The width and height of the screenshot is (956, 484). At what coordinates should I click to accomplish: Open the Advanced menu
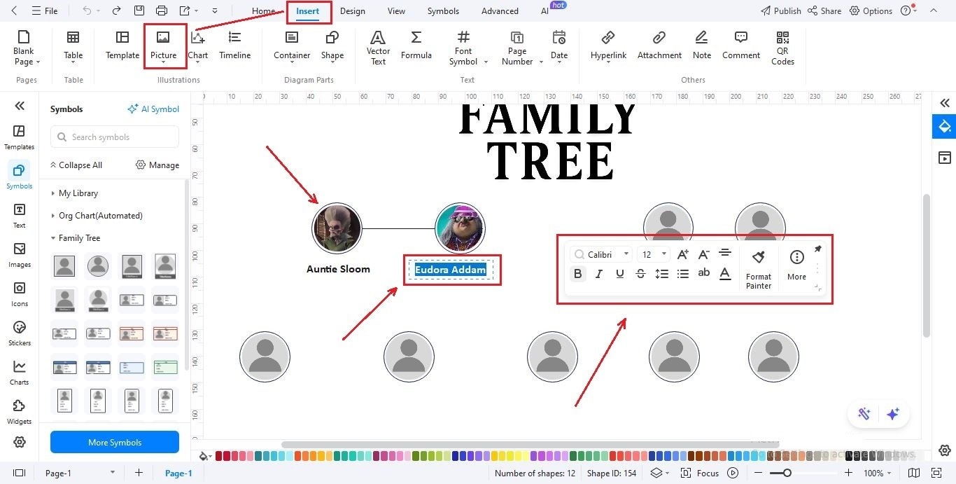(x=499, y=11)
